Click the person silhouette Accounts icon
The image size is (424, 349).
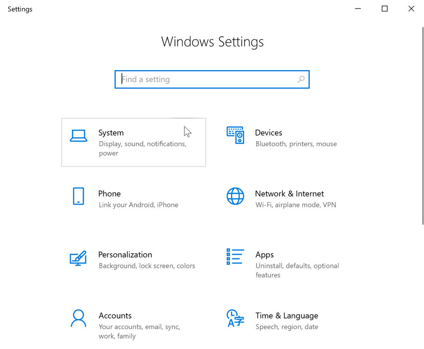79,318
